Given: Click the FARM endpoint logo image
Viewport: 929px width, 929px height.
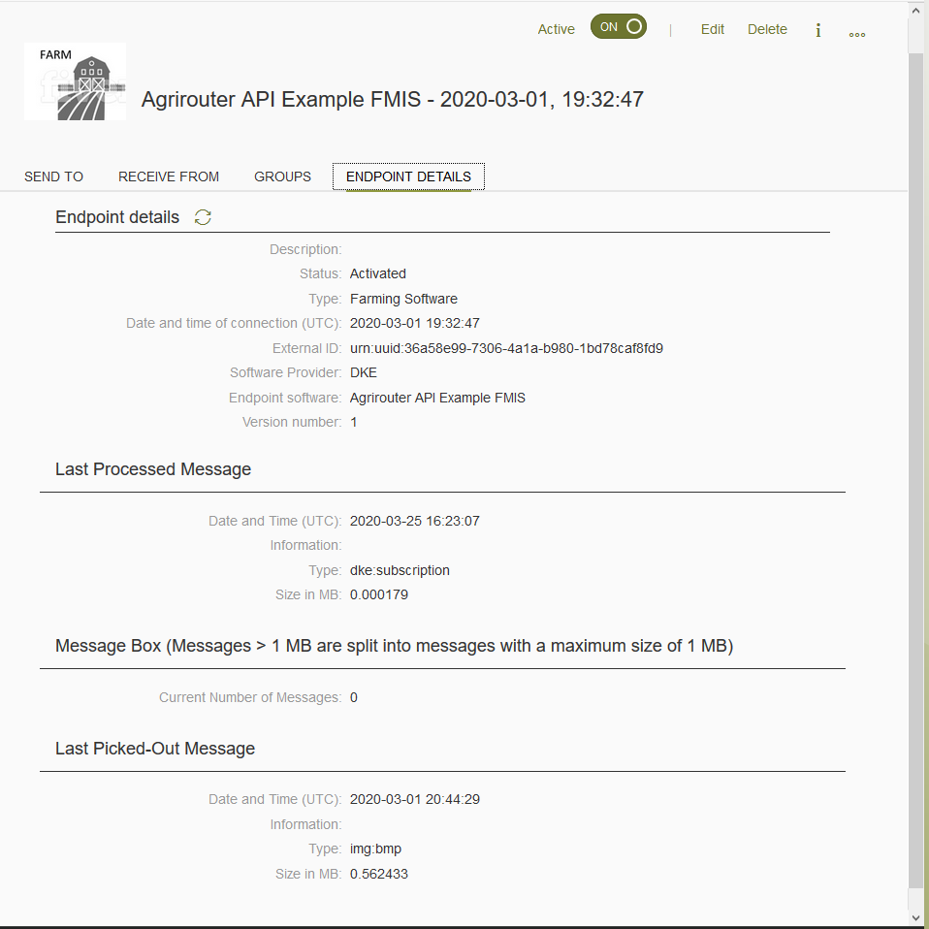Looking at the screenshot, I should click(x=75, y=80).
